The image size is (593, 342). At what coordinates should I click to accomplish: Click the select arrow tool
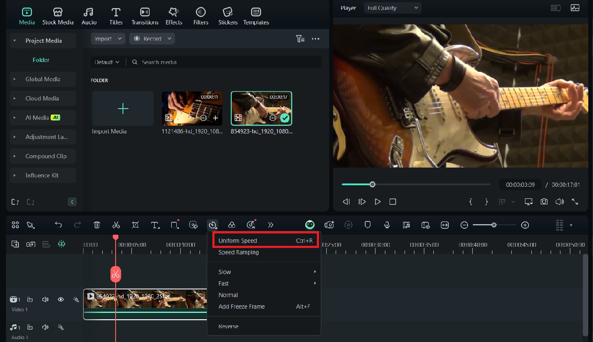(30, 225)
